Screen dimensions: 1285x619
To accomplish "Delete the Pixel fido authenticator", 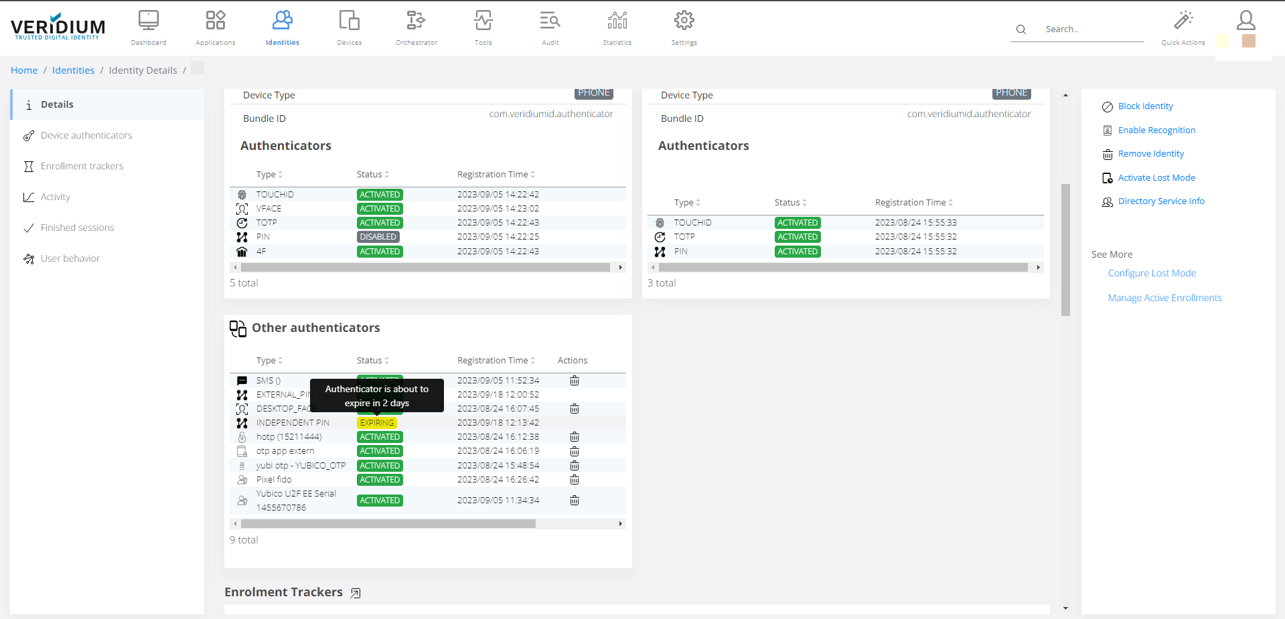I will coord(575,480).
